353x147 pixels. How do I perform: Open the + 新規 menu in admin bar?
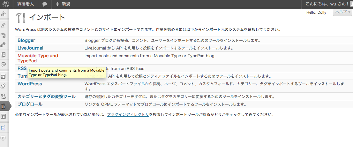point(63,4)
